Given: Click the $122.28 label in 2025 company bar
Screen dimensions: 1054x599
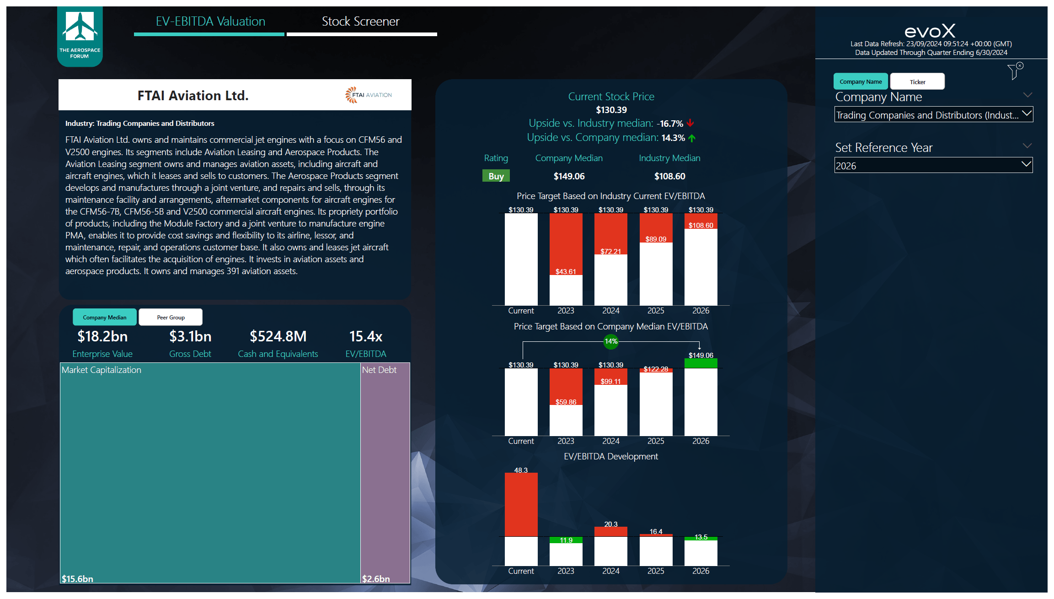Looking at the screenshot, I should click(x=656, y=369).
